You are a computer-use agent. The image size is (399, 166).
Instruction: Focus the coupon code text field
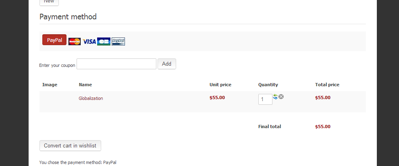click(x=116, y=64)
